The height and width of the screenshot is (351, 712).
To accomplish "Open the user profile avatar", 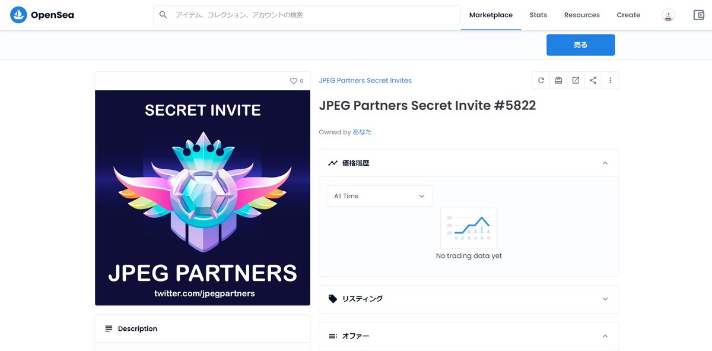I will (668, 15).
